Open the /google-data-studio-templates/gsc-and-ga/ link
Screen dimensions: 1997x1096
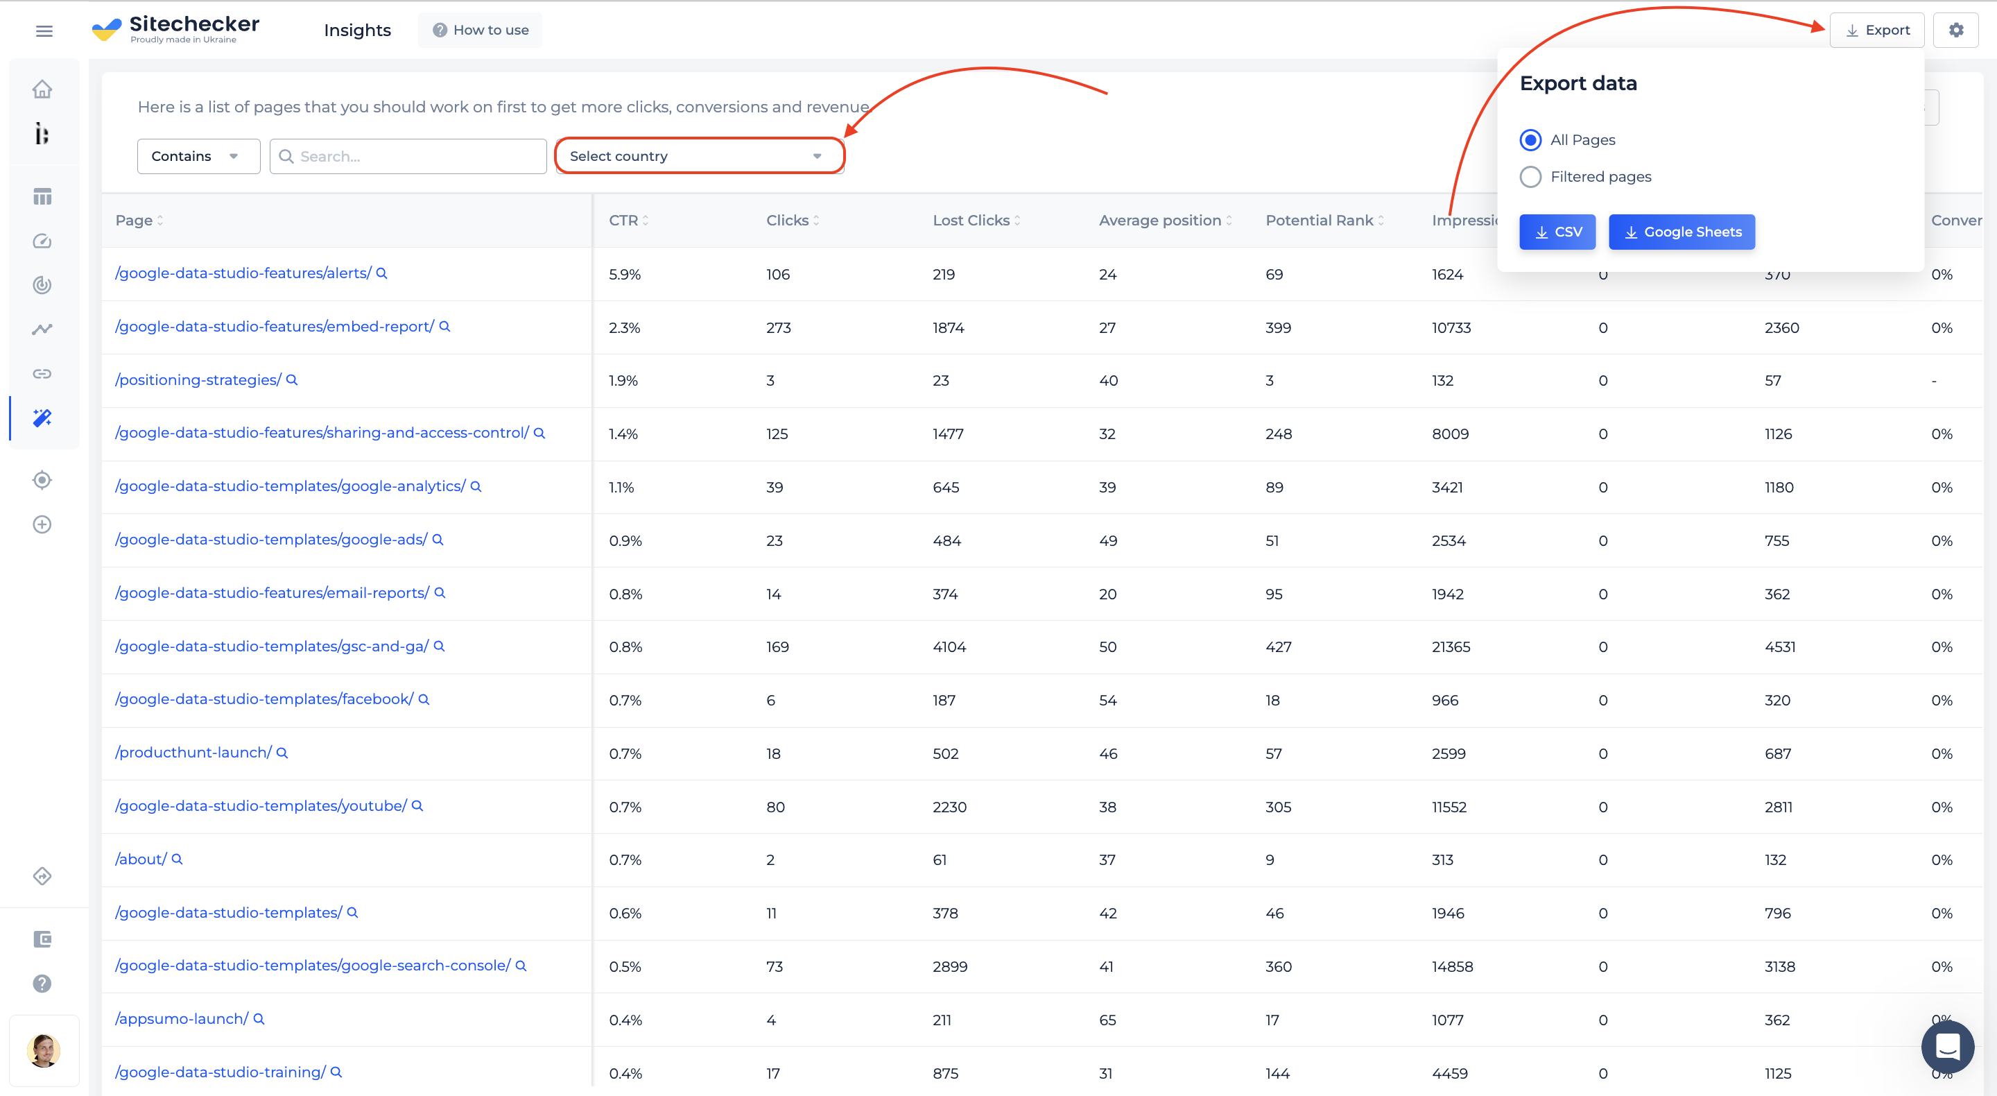tap(272, 646)
